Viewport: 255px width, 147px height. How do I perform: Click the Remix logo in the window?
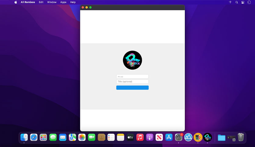coord(132,60)
